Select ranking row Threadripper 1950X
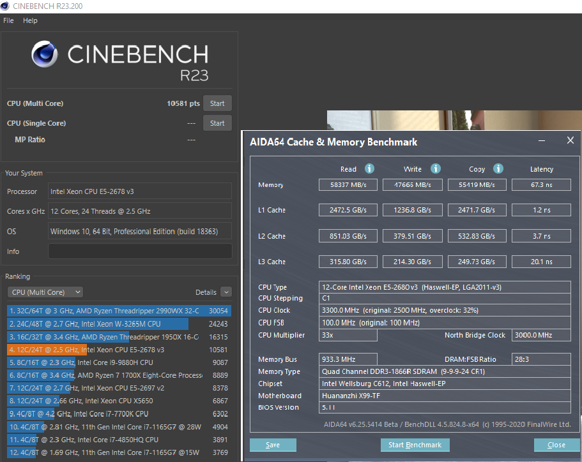Viewport: 582px width, 462px height. coord(119,337)
